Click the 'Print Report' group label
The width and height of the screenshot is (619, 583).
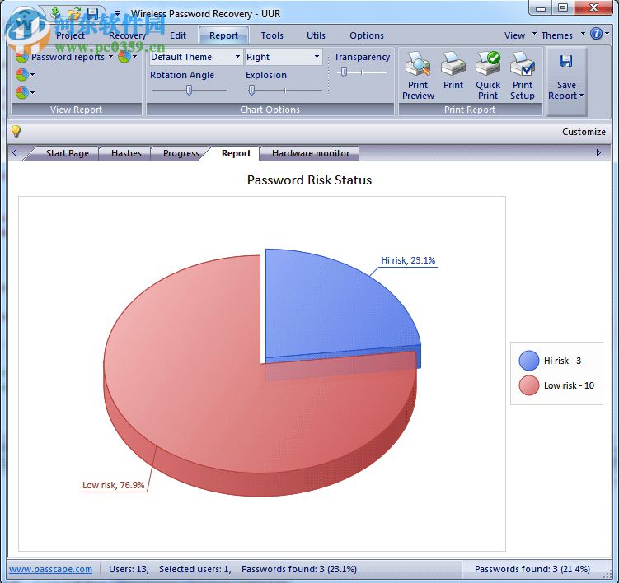(469, 110)
